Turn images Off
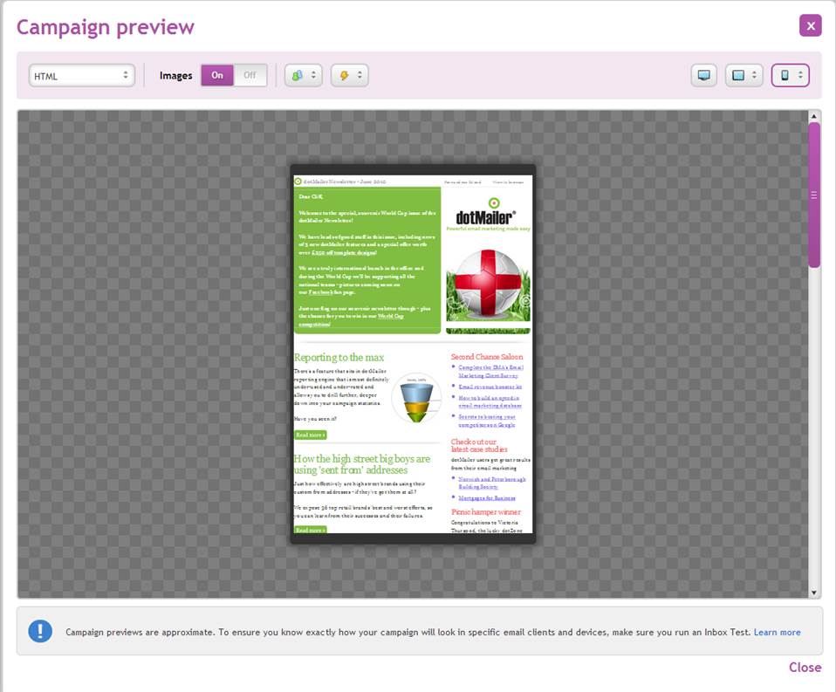Viewport: 836px width, 692px height. tap(250, 75)
